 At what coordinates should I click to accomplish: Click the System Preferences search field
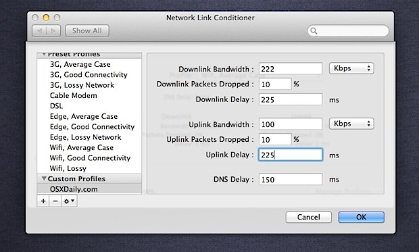click(x=348, y=30)
